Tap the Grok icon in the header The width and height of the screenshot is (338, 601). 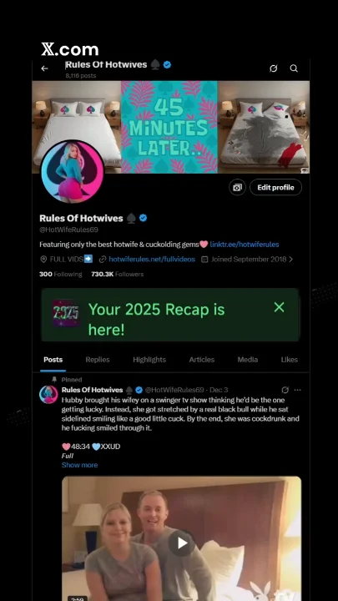273,68
